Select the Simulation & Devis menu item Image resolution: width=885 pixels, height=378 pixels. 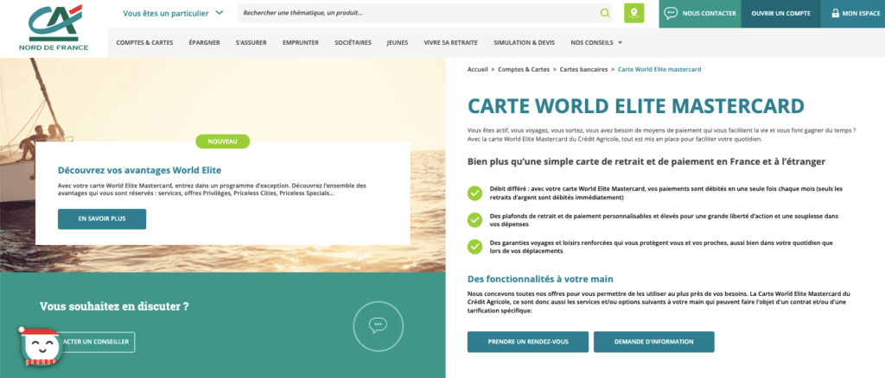[524, 42]
